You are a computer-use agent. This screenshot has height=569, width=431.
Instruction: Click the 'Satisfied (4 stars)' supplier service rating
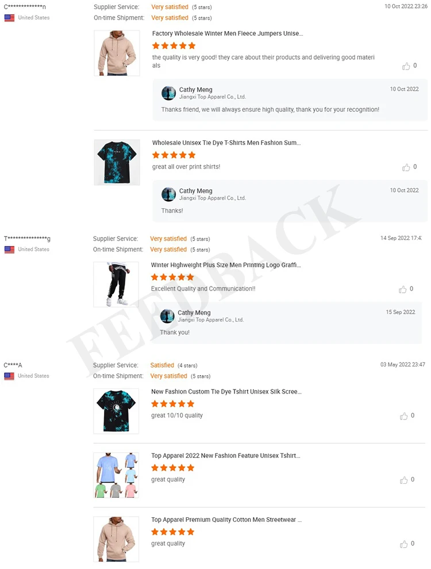point(174,365)
